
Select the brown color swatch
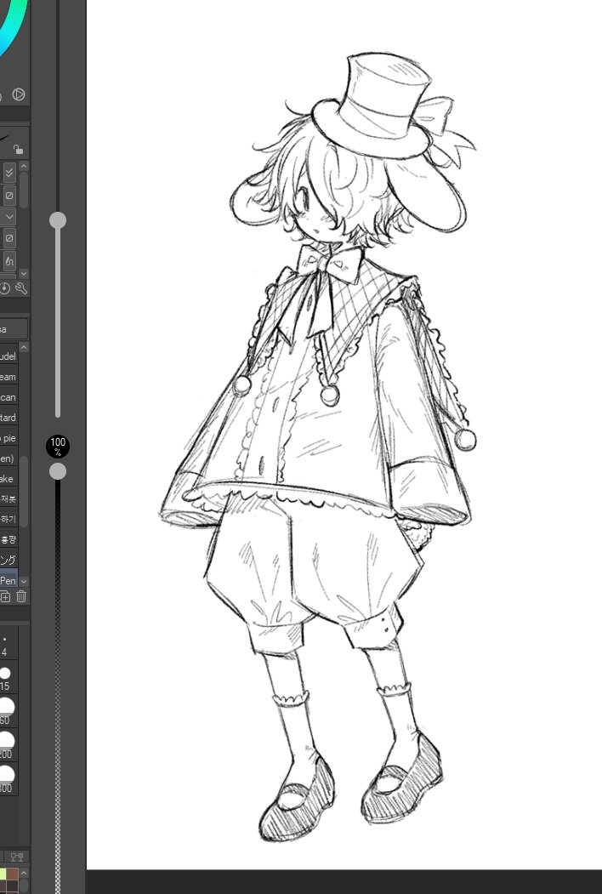(x=12, y=874)
